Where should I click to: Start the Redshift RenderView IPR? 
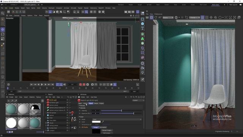[151, 18]
